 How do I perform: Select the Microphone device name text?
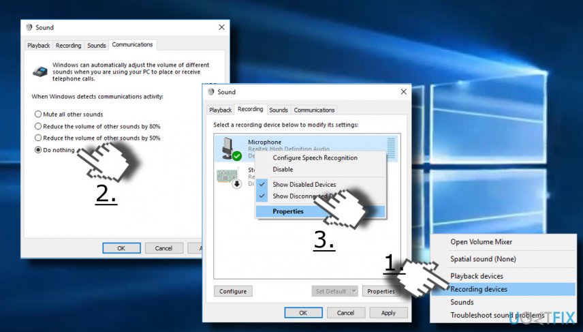265,142
